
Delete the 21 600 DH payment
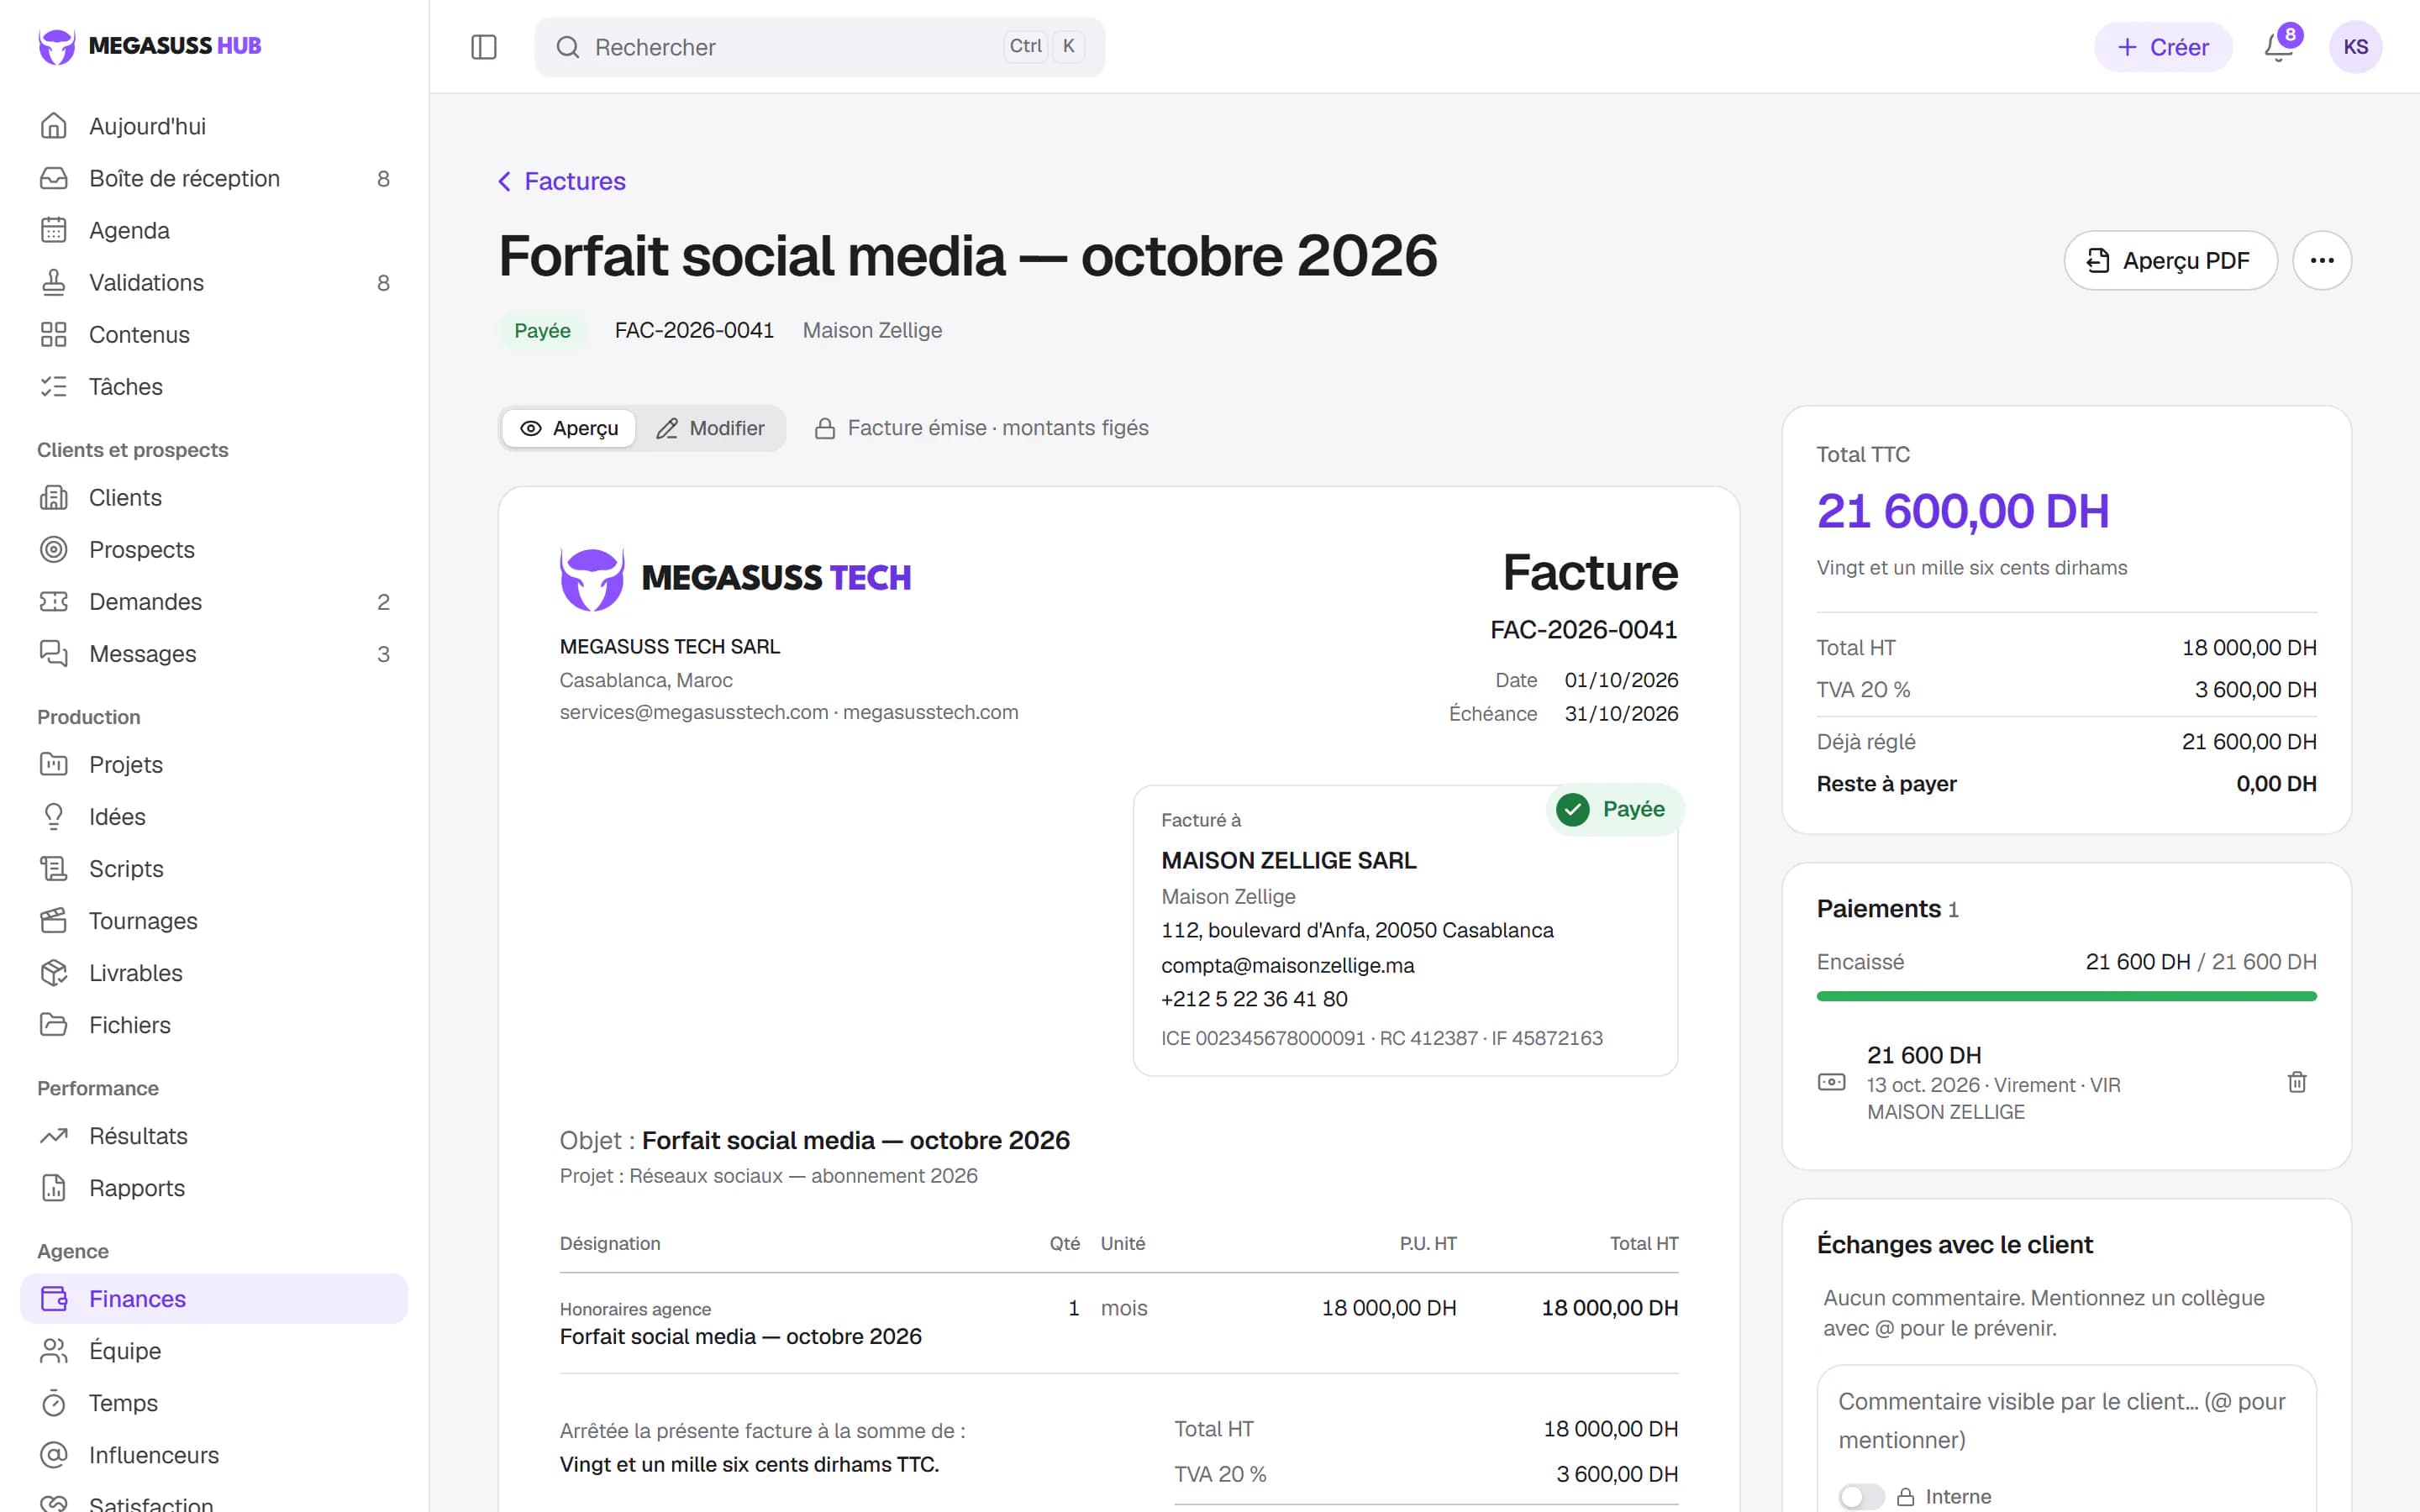2297,1082
